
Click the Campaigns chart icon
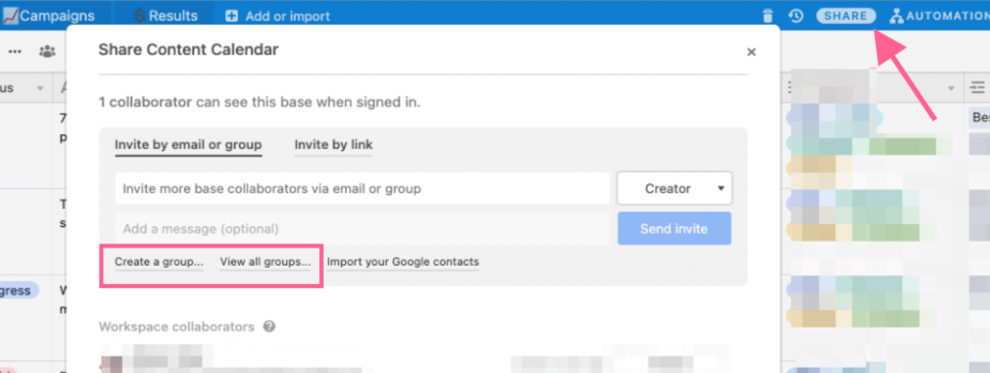(x=10, y=15)
